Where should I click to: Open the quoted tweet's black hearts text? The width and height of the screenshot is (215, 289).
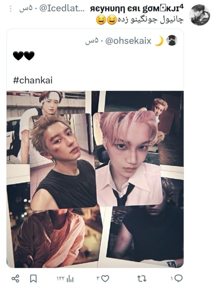[x=24, y=55]
